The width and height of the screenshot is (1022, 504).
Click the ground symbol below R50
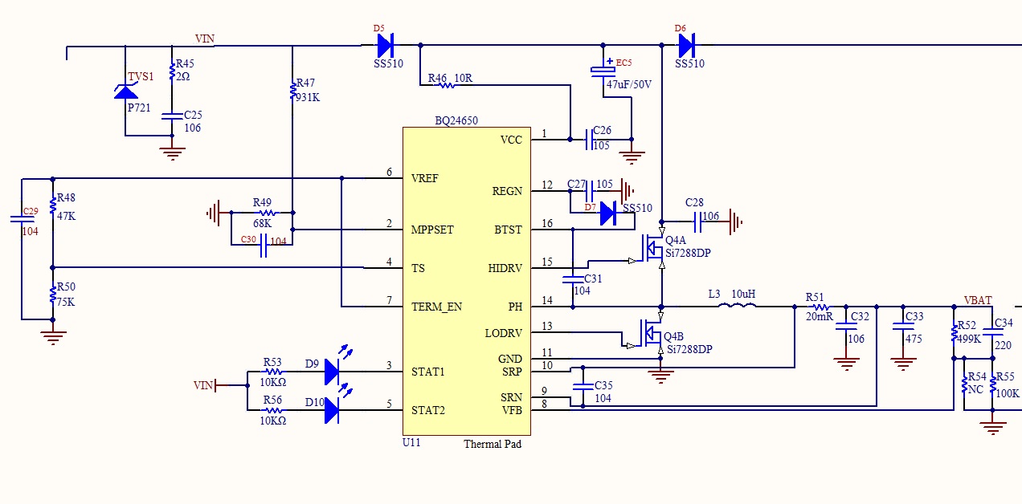[x=53, y=337]
